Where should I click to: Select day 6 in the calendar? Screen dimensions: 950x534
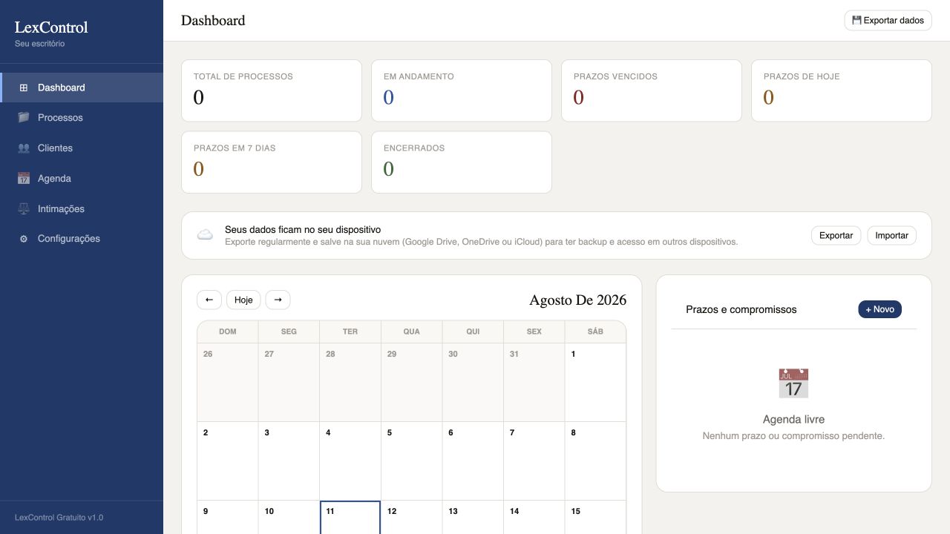click(473, 461)
